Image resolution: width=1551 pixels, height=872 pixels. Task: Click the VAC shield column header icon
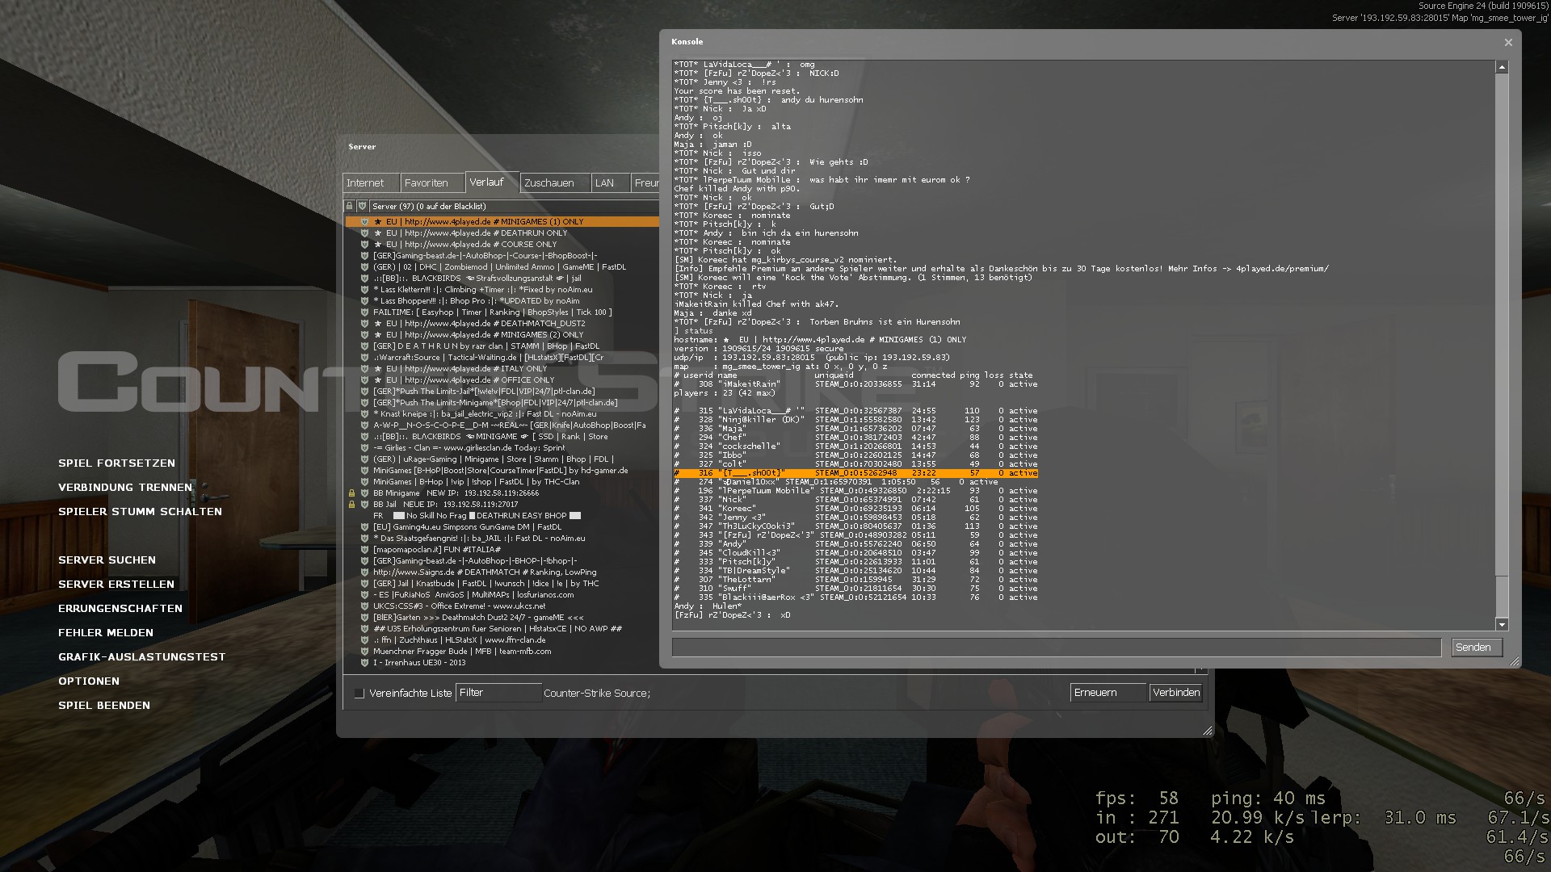363,206
